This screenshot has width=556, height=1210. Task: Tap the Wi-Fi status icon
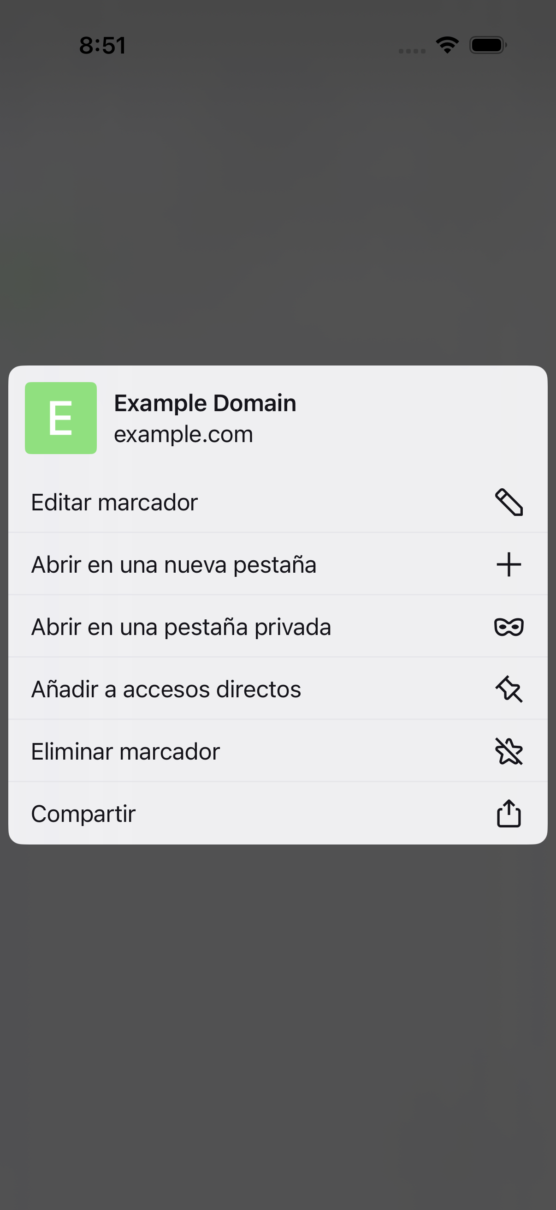coord(447,45)
